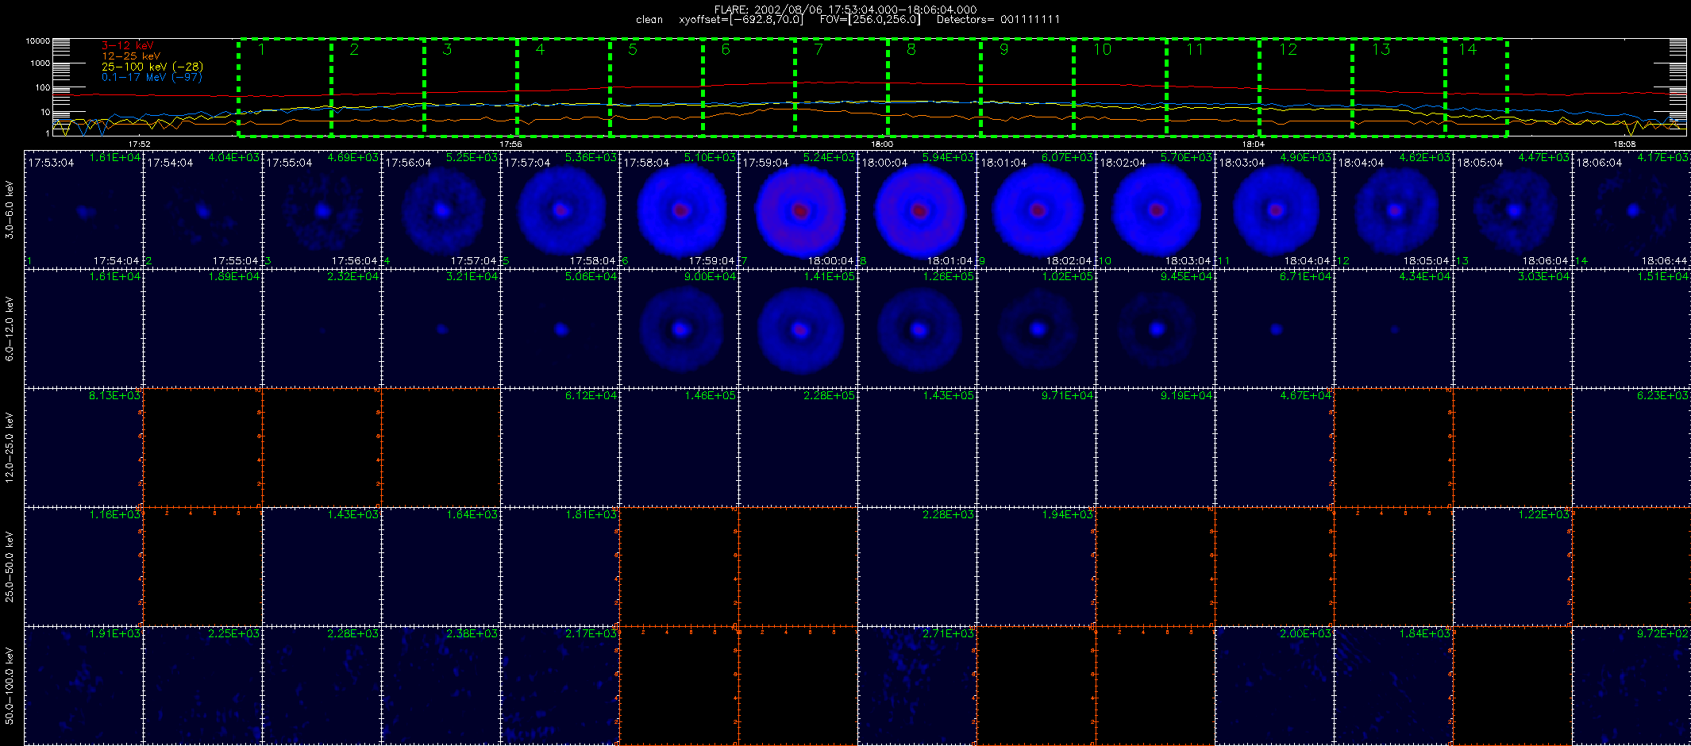Viewport: 1691px width, 746px height.
Task: Open the 3.0-6.0 keV image at 17:56:04
Action: (441, 210)
